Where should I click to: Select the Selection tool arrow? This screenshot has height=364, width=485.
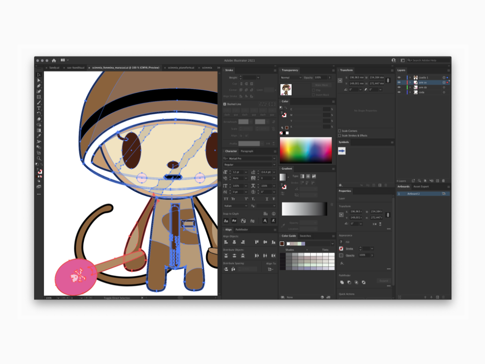pos(39,74)
